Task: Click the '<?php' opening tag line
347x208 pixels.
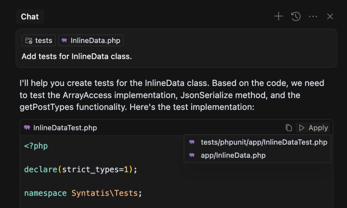Action: coord(36,146)
